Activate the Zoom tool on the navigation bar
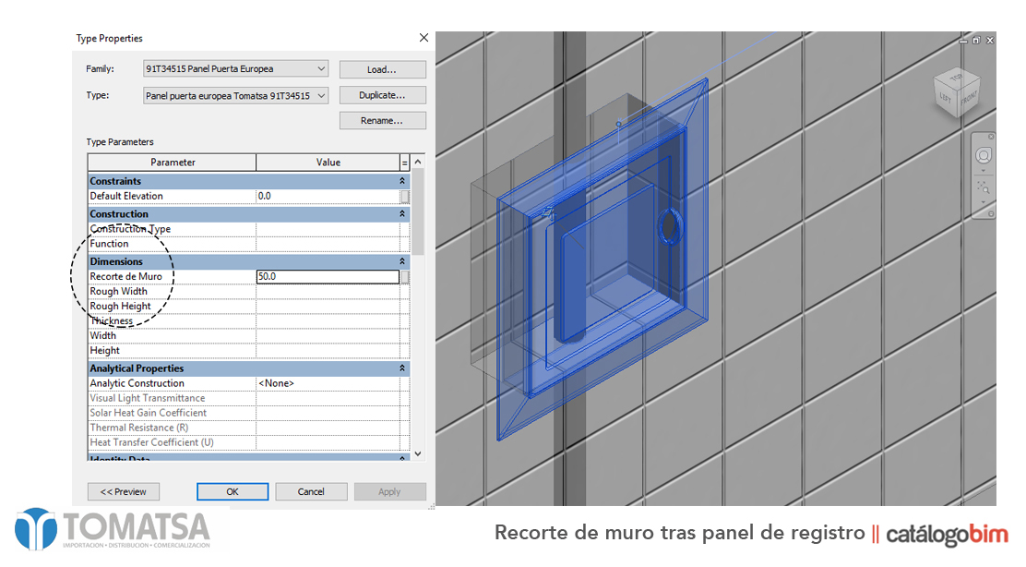 (984, 185)
